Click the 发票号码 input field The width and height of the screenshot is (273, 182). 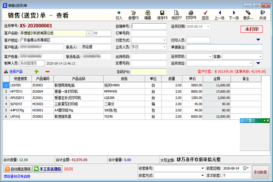click(x=149, y=63)
